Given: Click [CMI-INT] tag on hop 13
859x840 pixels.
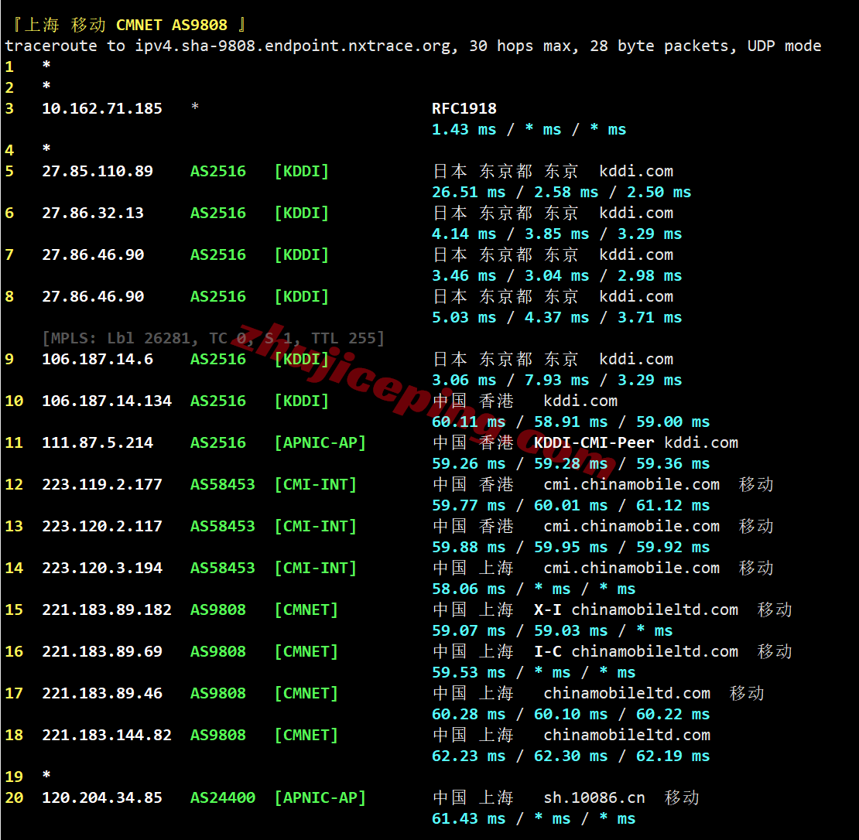Looking at the screenshot, I should (x=316, y=526).
